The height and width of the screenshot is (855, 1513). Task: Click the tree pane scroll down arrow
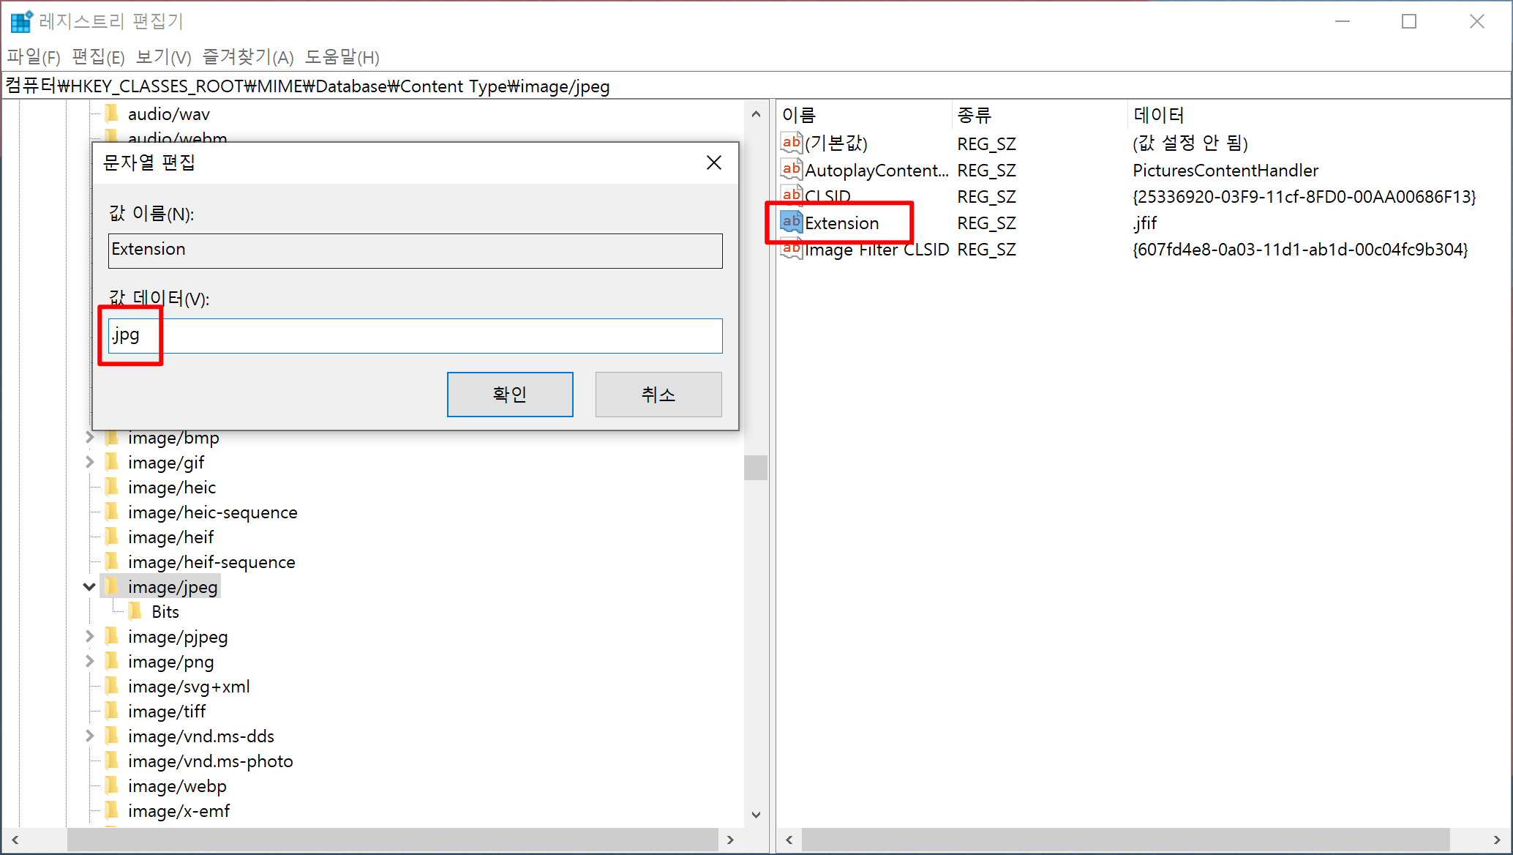(756, 814)
